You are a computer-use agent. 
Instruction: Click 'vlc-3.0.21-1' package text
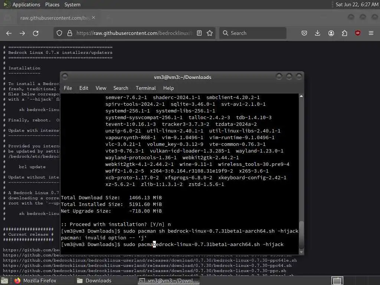pos(123,144)
